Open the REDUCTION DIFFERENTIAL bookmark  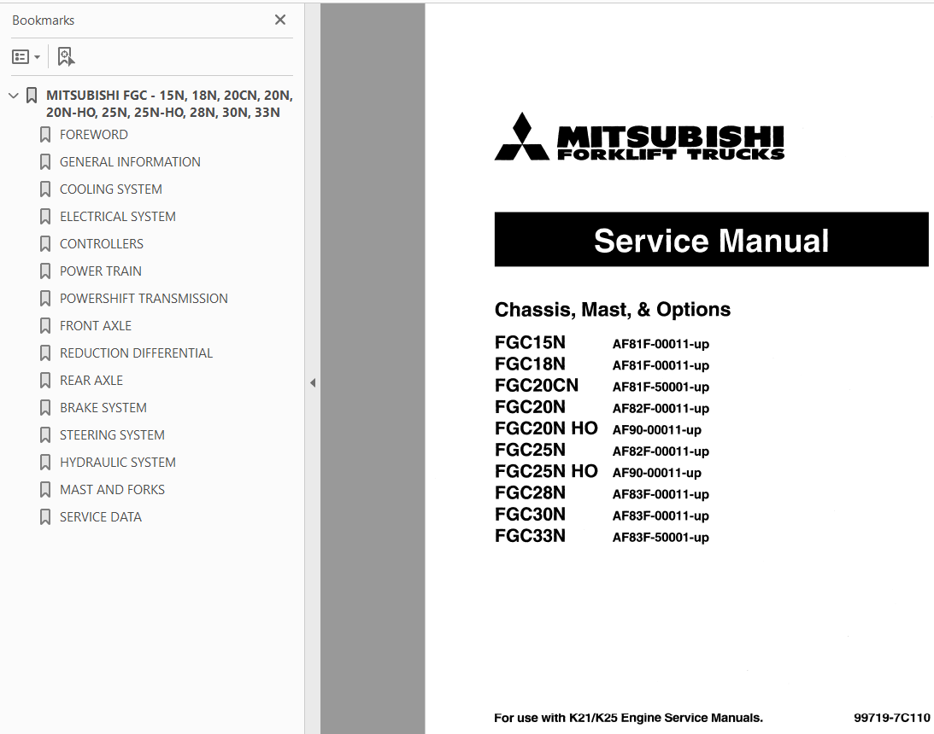point(136,353)
